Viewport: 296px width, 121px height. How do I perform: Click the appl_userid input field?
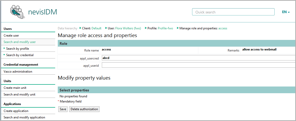[199, 65]
